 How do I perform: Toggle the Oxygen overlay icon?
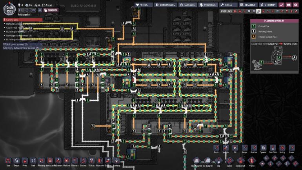pyautogui.click(x=235, y=11)
